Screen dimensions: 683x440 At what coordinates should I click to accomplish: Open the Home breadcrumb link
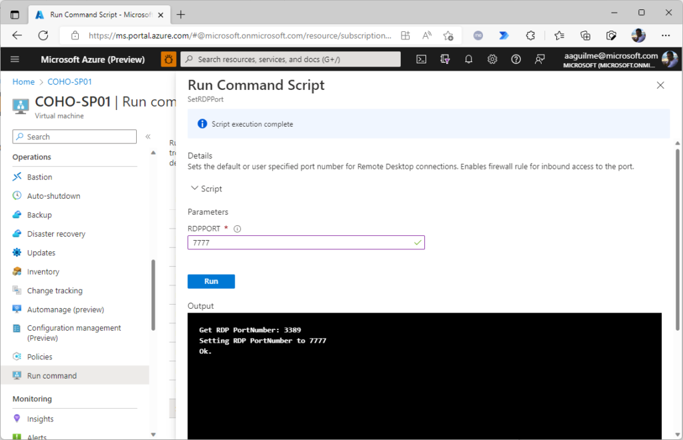[x=23, y=81]
